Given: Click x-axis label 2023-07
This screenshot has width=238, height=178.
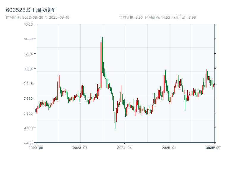Looking at the screenshot, I should [x=80, y=148].
